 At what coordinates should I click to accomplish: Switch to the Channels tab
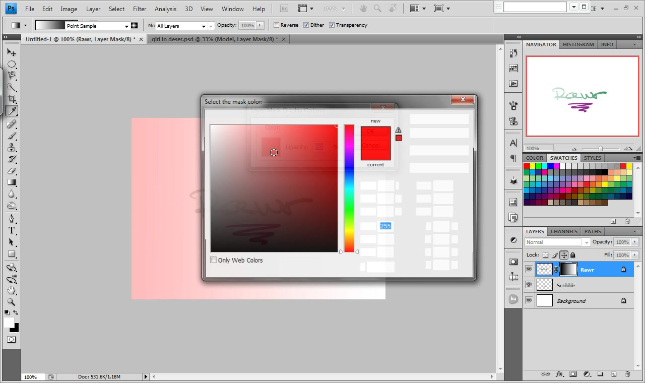pos(564,231)
